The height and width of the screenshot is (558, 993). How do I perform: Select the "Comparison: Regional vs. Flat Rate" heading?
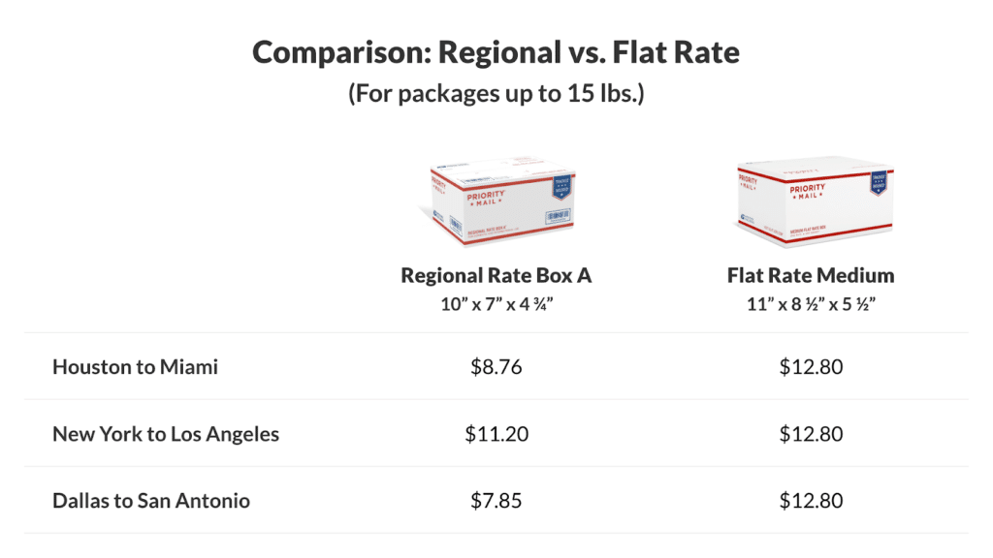496,52
